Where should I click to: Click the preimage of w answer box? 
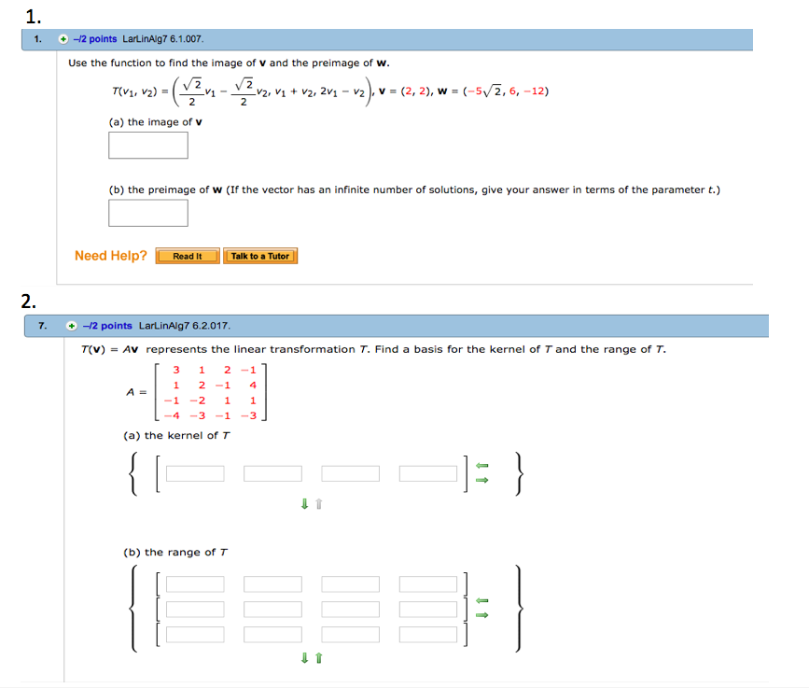pyautogui.click(x=147, y=213)
